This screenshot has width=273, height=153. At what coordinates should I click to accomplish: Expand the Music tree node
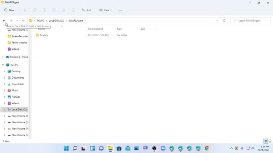5,91
